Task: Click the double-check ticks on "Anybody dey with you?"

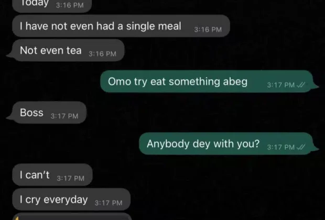Action: (300, 147)
